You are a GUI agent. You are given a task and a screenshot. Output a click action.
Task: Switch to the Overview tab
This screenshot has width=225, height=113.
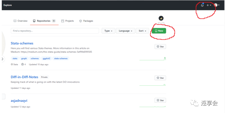(x=20, y=21)
